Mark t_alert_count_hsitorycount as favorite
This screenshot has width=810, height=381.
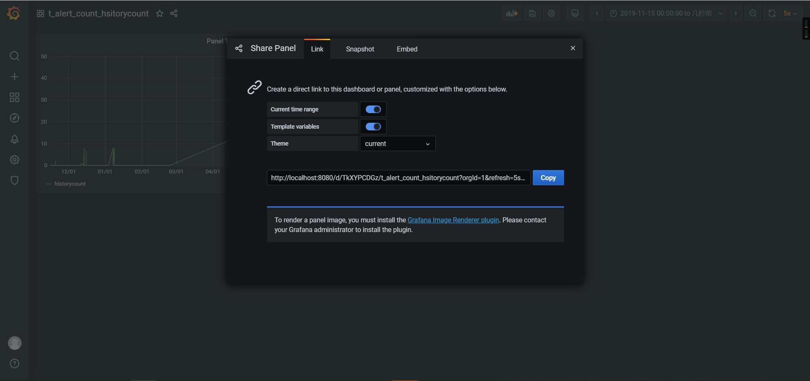pos(159,14)
